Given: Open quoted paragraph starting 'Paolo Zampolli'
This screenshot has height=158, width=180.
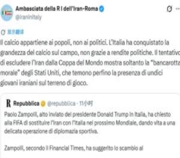Looking at the screenshot, I should (90, 123).
